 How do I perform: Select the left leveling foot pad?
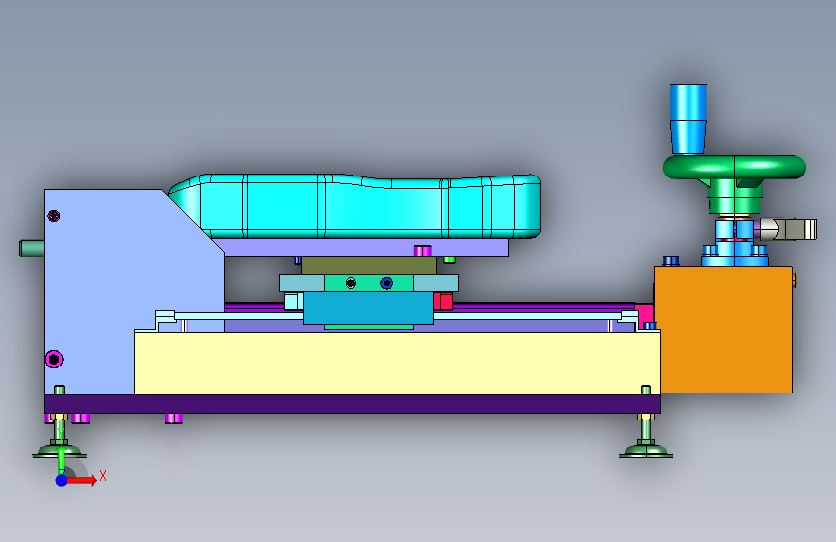click(x=59, y=452)
